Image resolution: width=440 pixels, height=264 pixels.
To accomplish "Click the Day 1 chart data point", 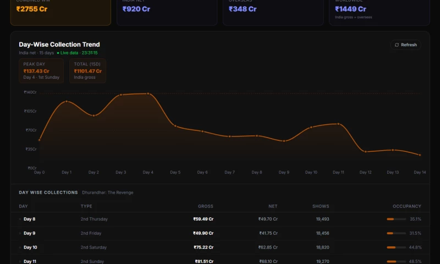I will coord(67,101).
